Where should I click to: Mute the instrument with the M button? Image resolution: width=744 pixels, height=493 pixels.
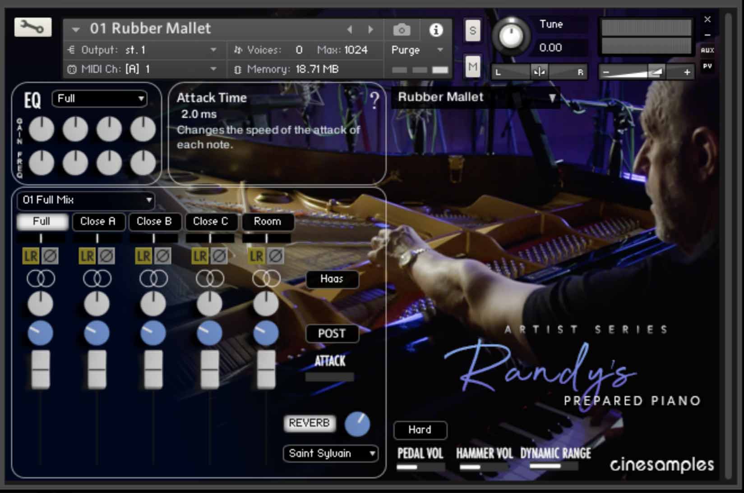(472, 67)
